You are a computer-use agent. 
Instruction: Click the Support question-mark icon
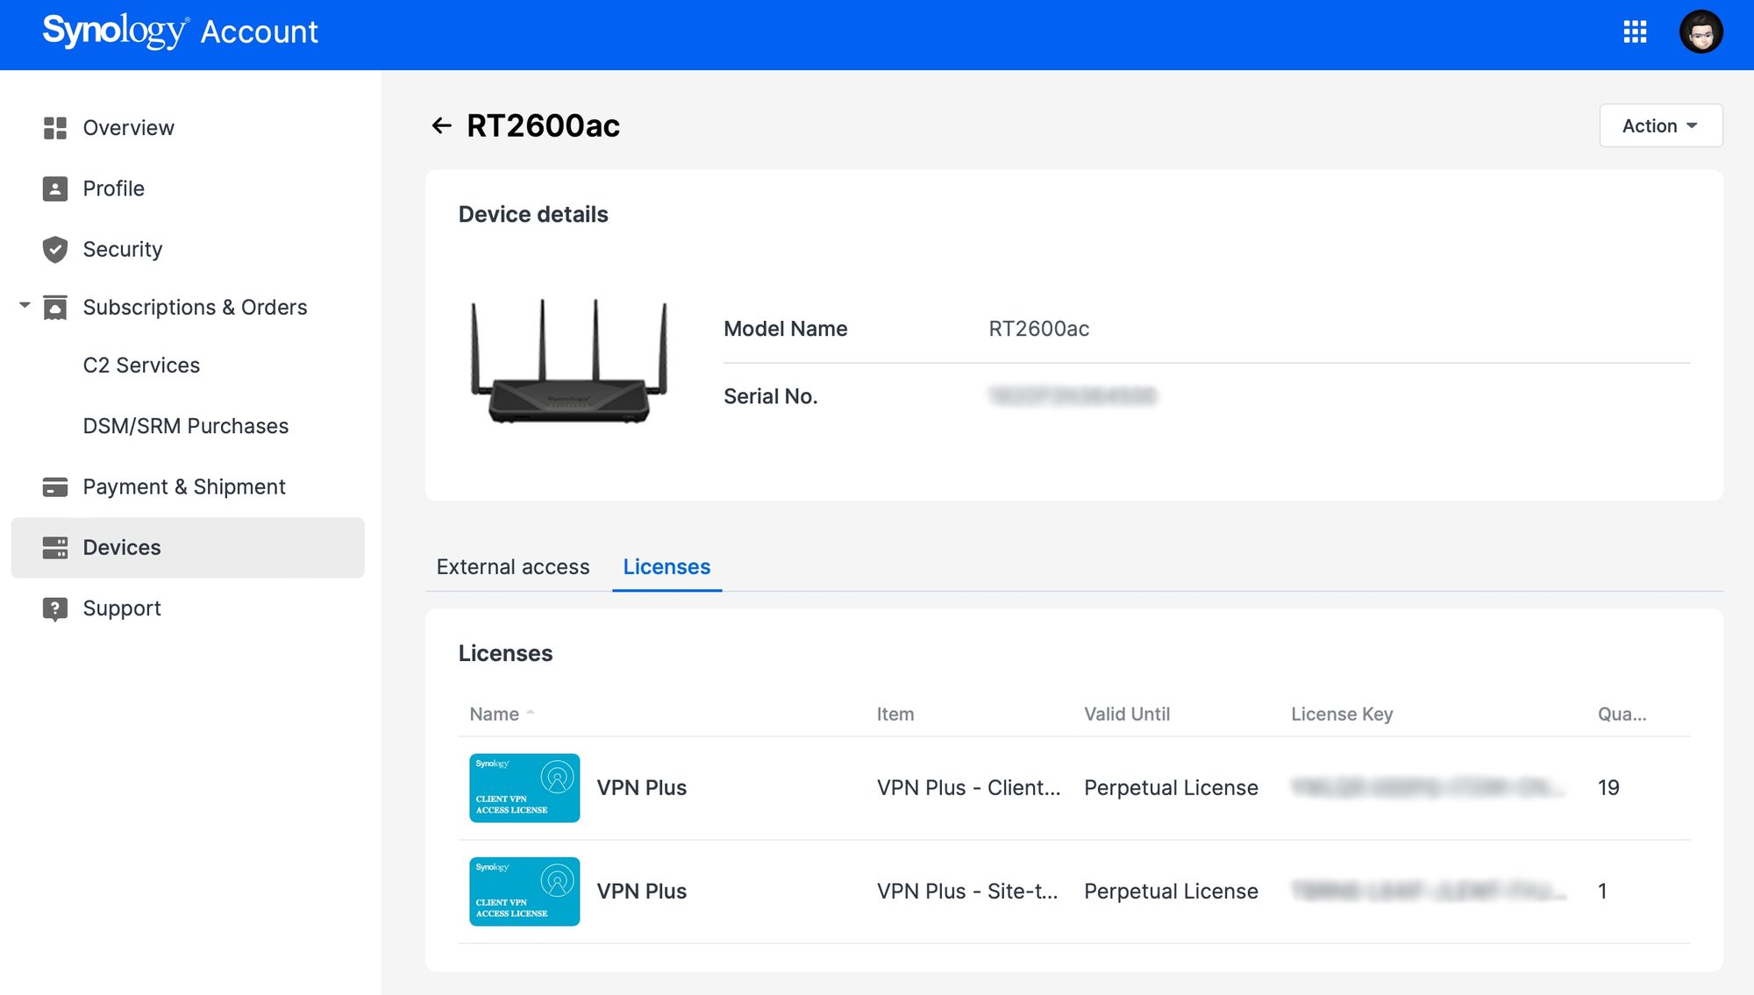coord(55,608)
